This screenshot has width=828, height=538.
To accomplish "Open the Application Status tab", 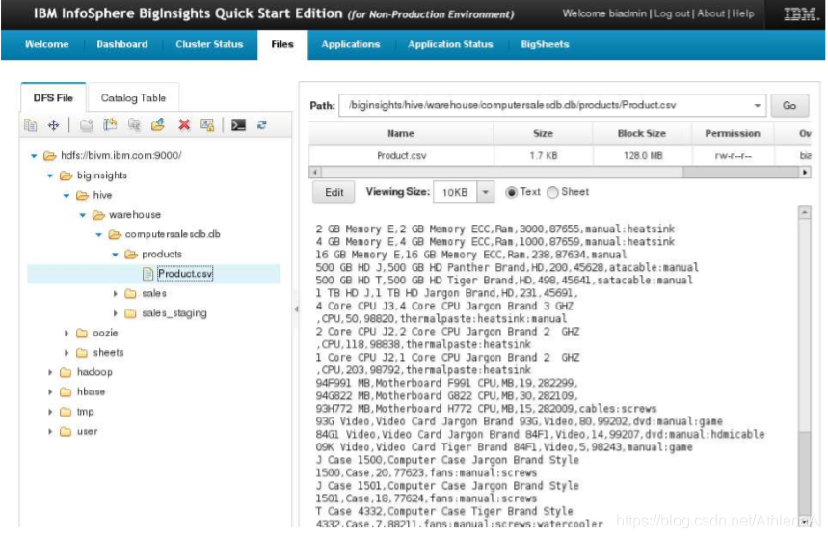I will pyautogui.click(x=450, y=45).
